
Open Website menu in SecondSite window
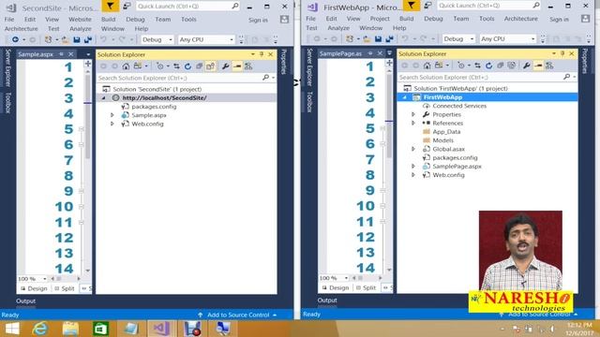click(x=80, y=19)
